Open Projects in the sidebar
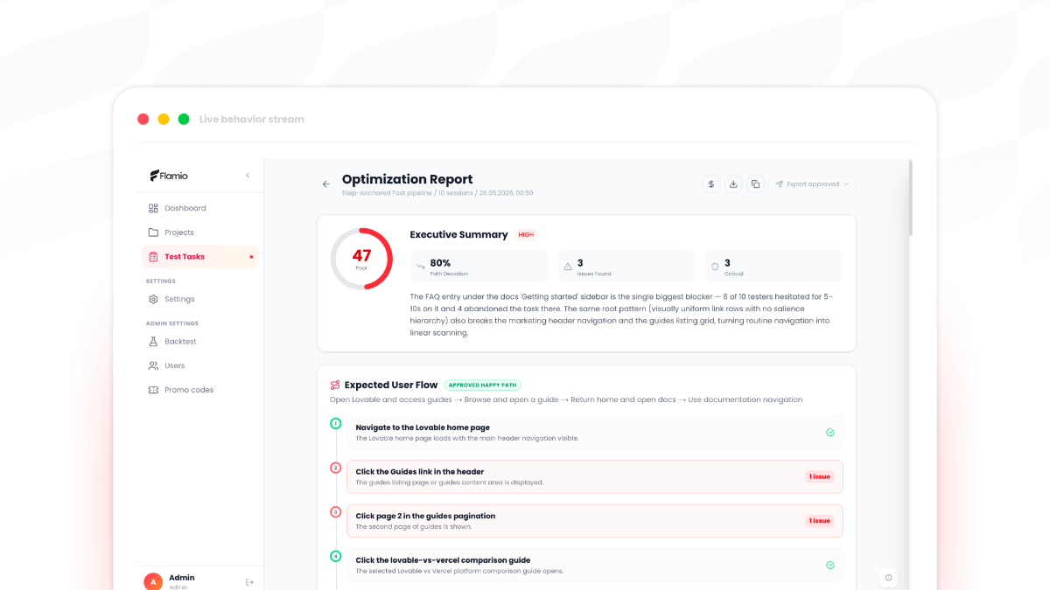The width and height of the screenshot is (1050, 590). click(x=201, y=233)
